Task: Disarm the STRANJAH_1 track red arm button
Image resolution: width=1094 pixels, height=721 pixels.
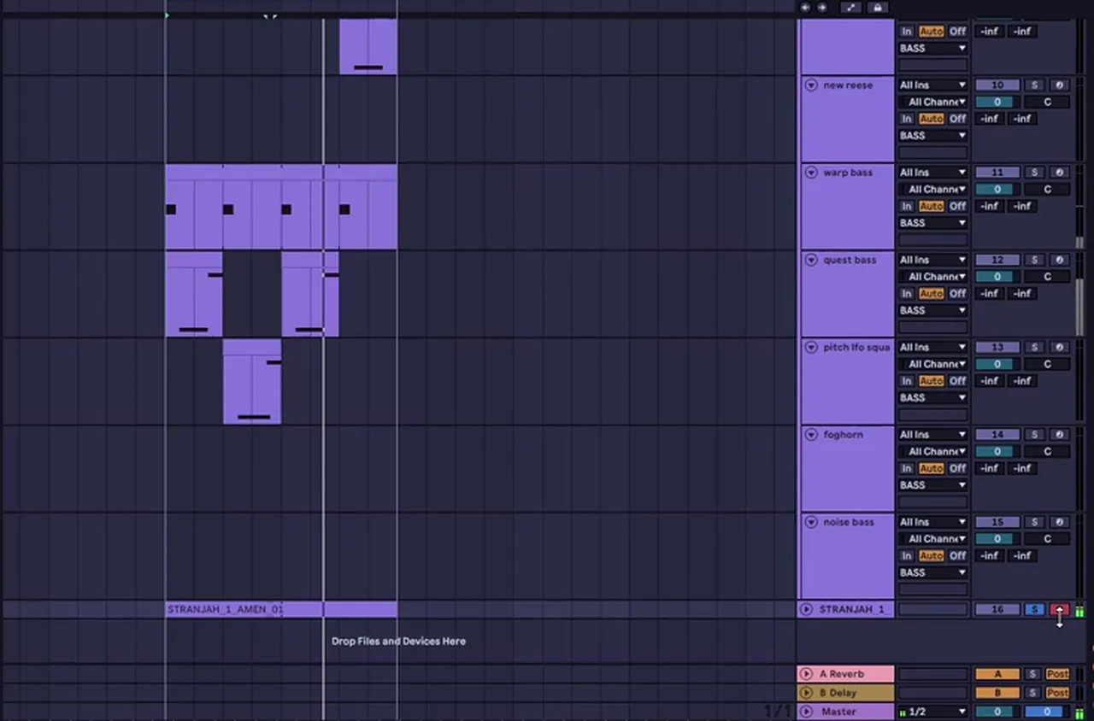Action: (1059, 609)
